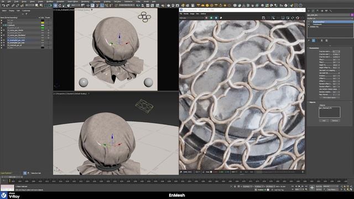Open Display menu in scene explorer
Image resolution: width=354 pixels, height=199 pixels.
(x=12, y=11)
